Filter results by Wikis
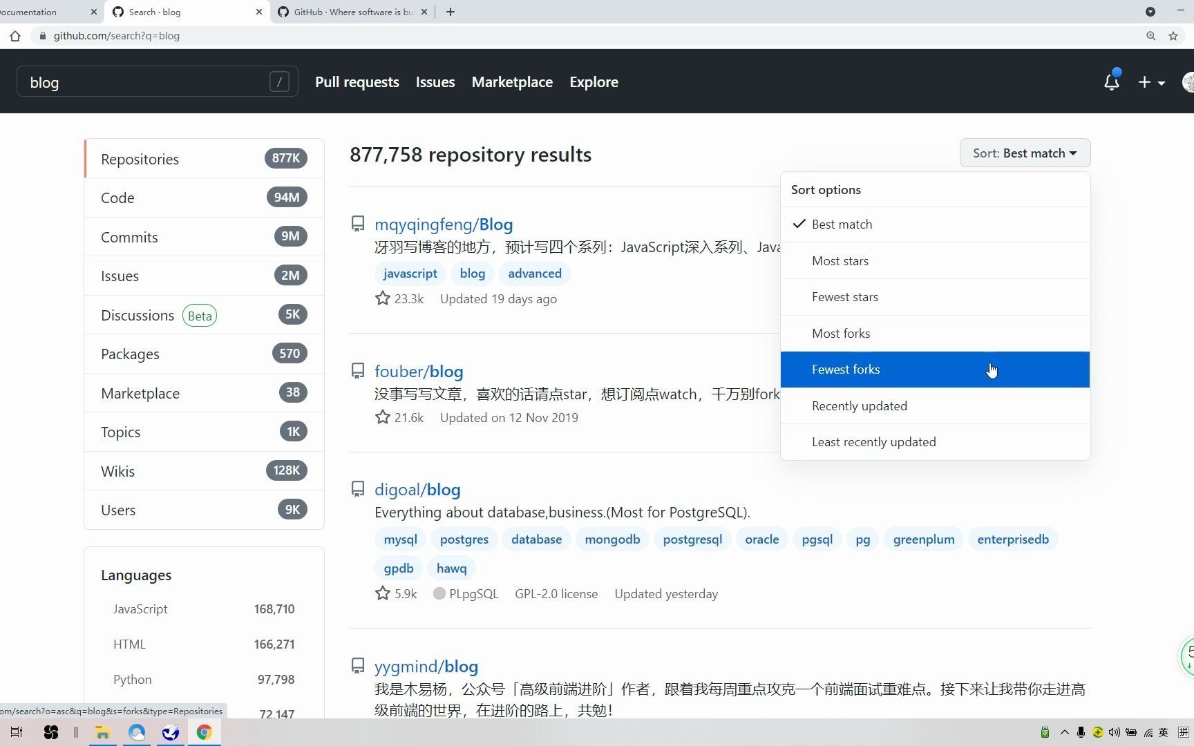This screenshot has width=1194, height=746. (204, 471)
